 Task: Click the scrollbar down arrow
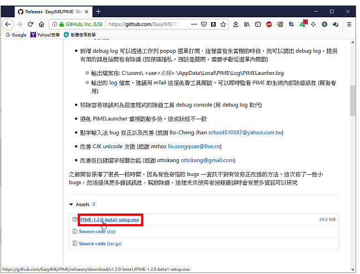[353, 270]
